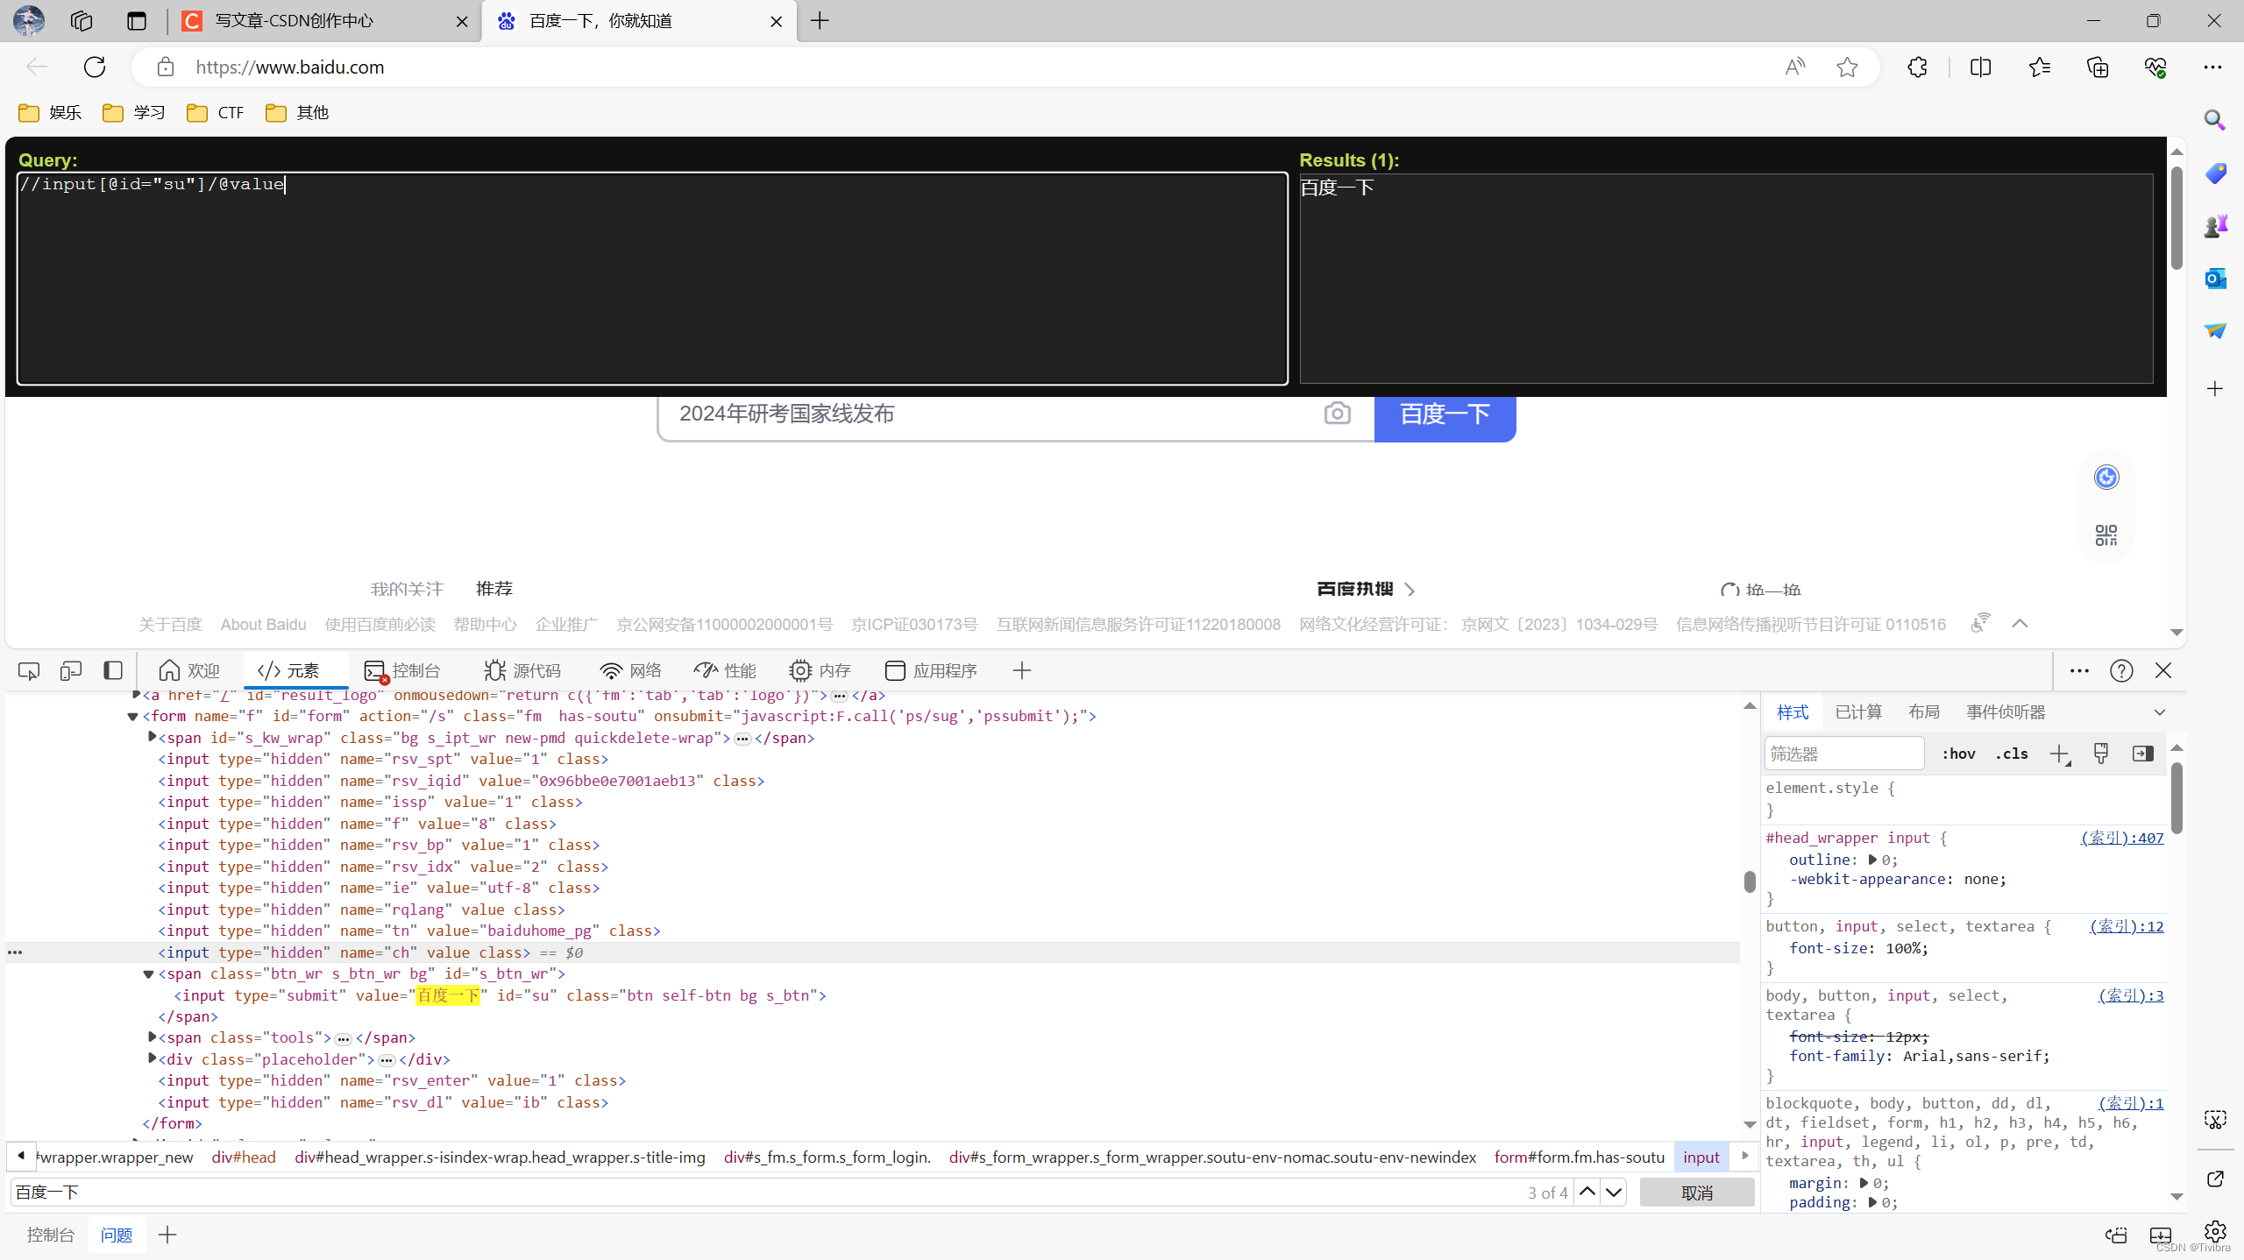Click the browser refresh icon
The width and height of the screenshot is (2244, 1260).
coord(95,67)
